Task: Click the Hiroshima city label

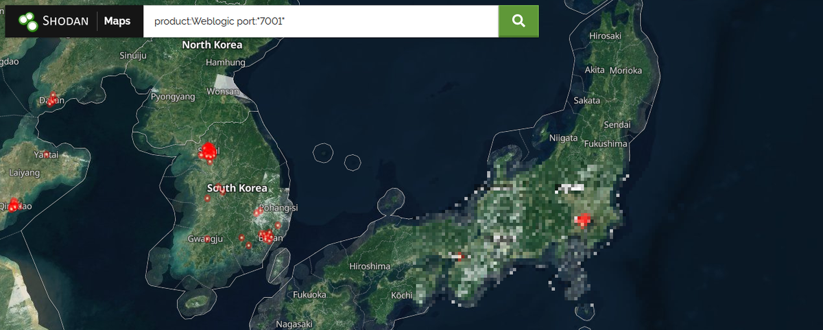Action: [x=370, y=266]
